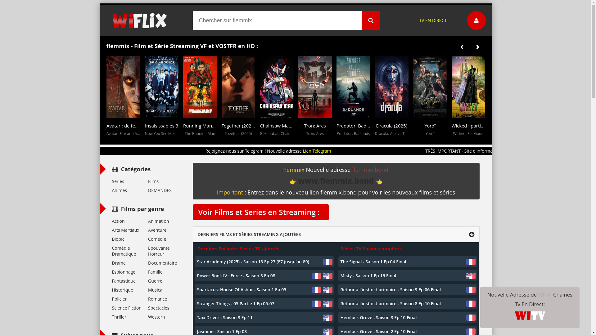The width and height of the screenshot is (596, 335).
Task: Open the Together (2025) poster
Action: pos(238,87)
